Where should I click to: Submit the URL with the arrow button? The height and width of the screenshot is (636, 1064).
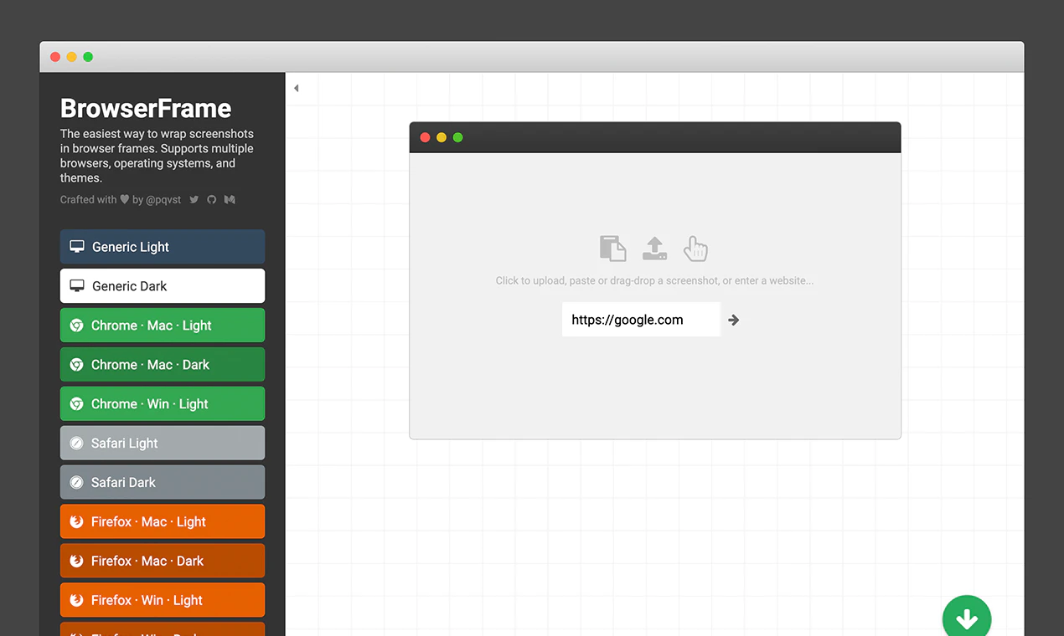pos(734,320)
